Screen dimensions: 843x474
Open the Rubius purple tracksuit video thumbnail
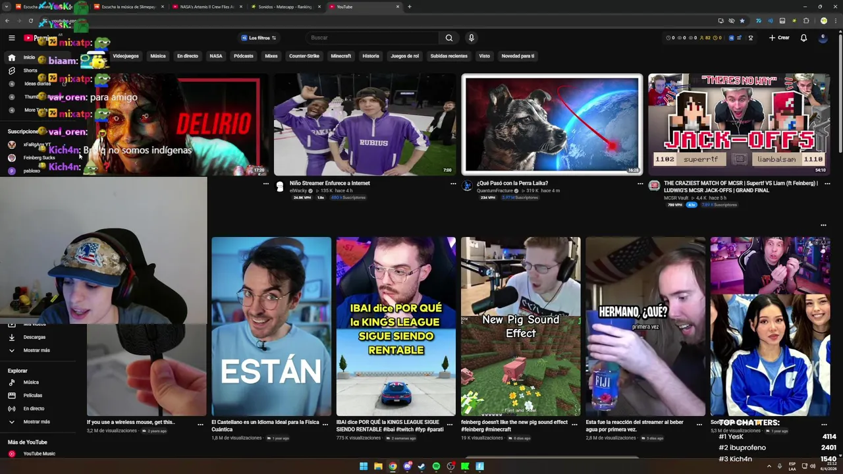365,124
